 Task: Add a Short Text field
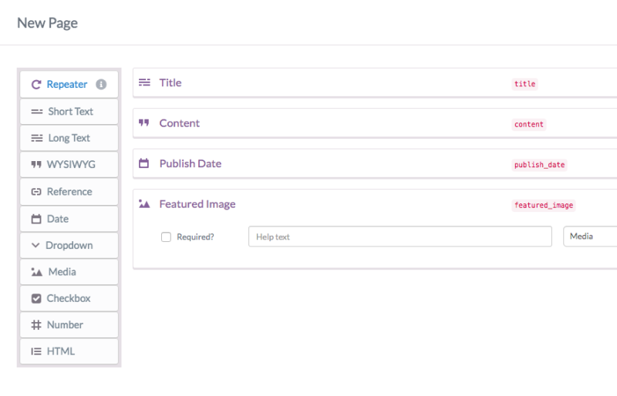point(69,112)
